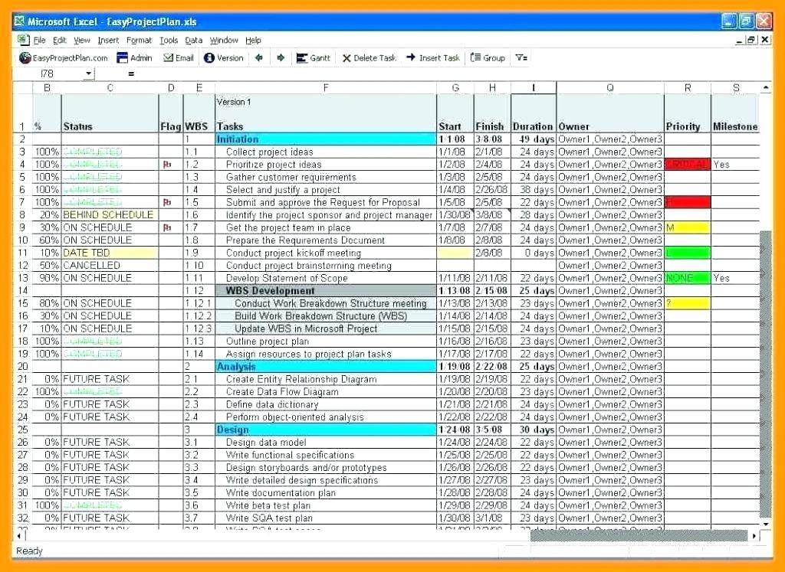Open EasyProjectPlan.com globe icon

25,58
